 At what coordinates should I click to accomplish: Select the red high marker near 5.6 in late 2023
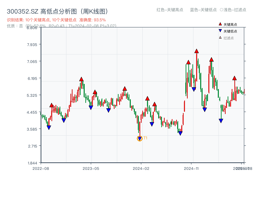coord(125,89)
